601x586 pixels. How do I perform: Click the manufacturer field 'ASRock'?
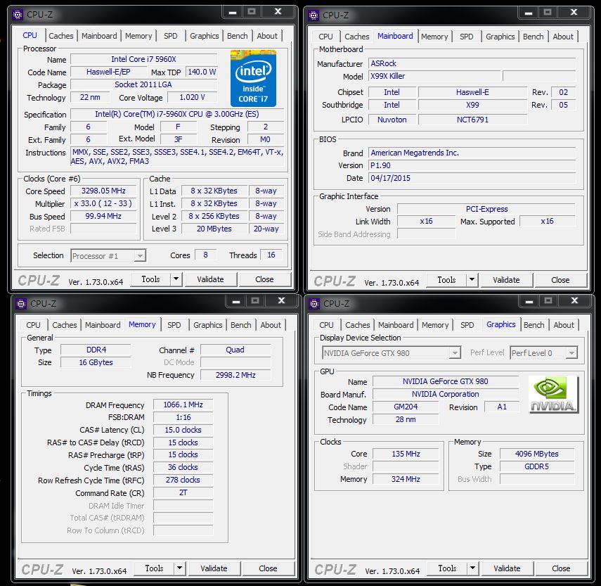(x=472, y=63)
